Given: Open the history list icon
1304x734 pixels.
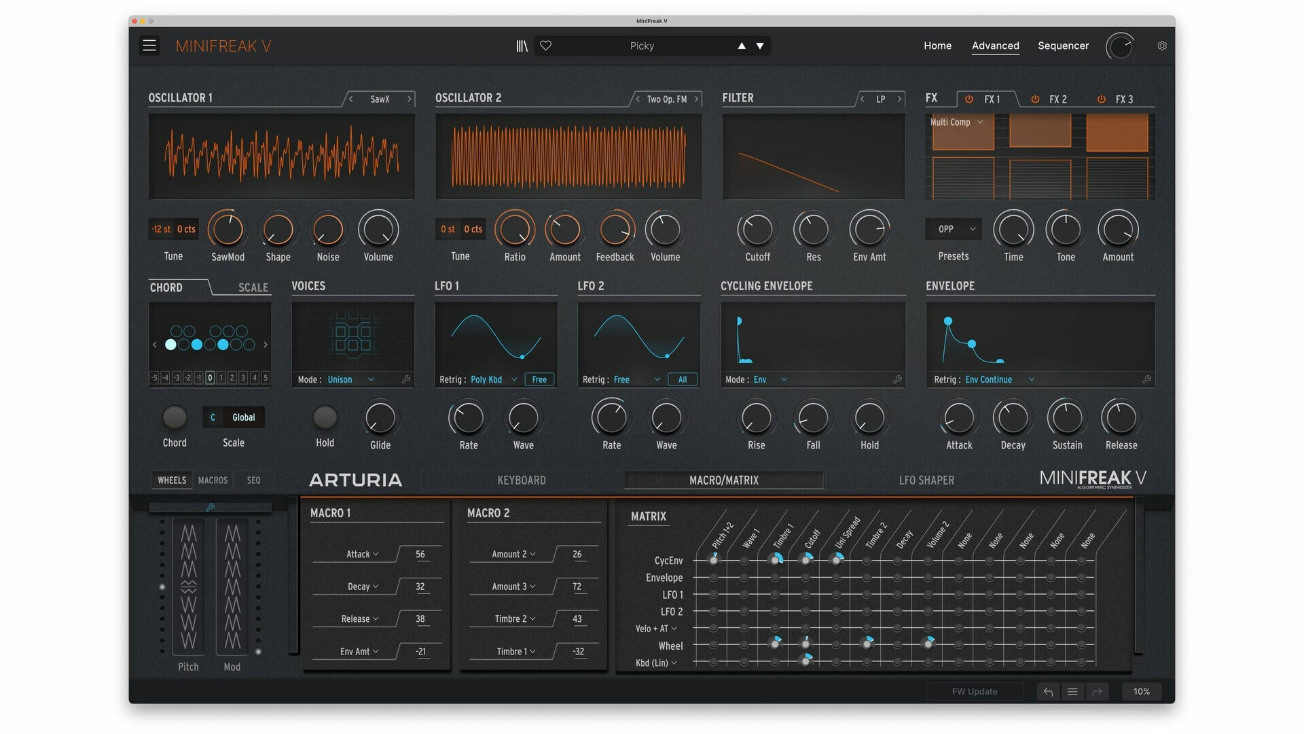Looking at the screenshot, I should point(1072,692).
